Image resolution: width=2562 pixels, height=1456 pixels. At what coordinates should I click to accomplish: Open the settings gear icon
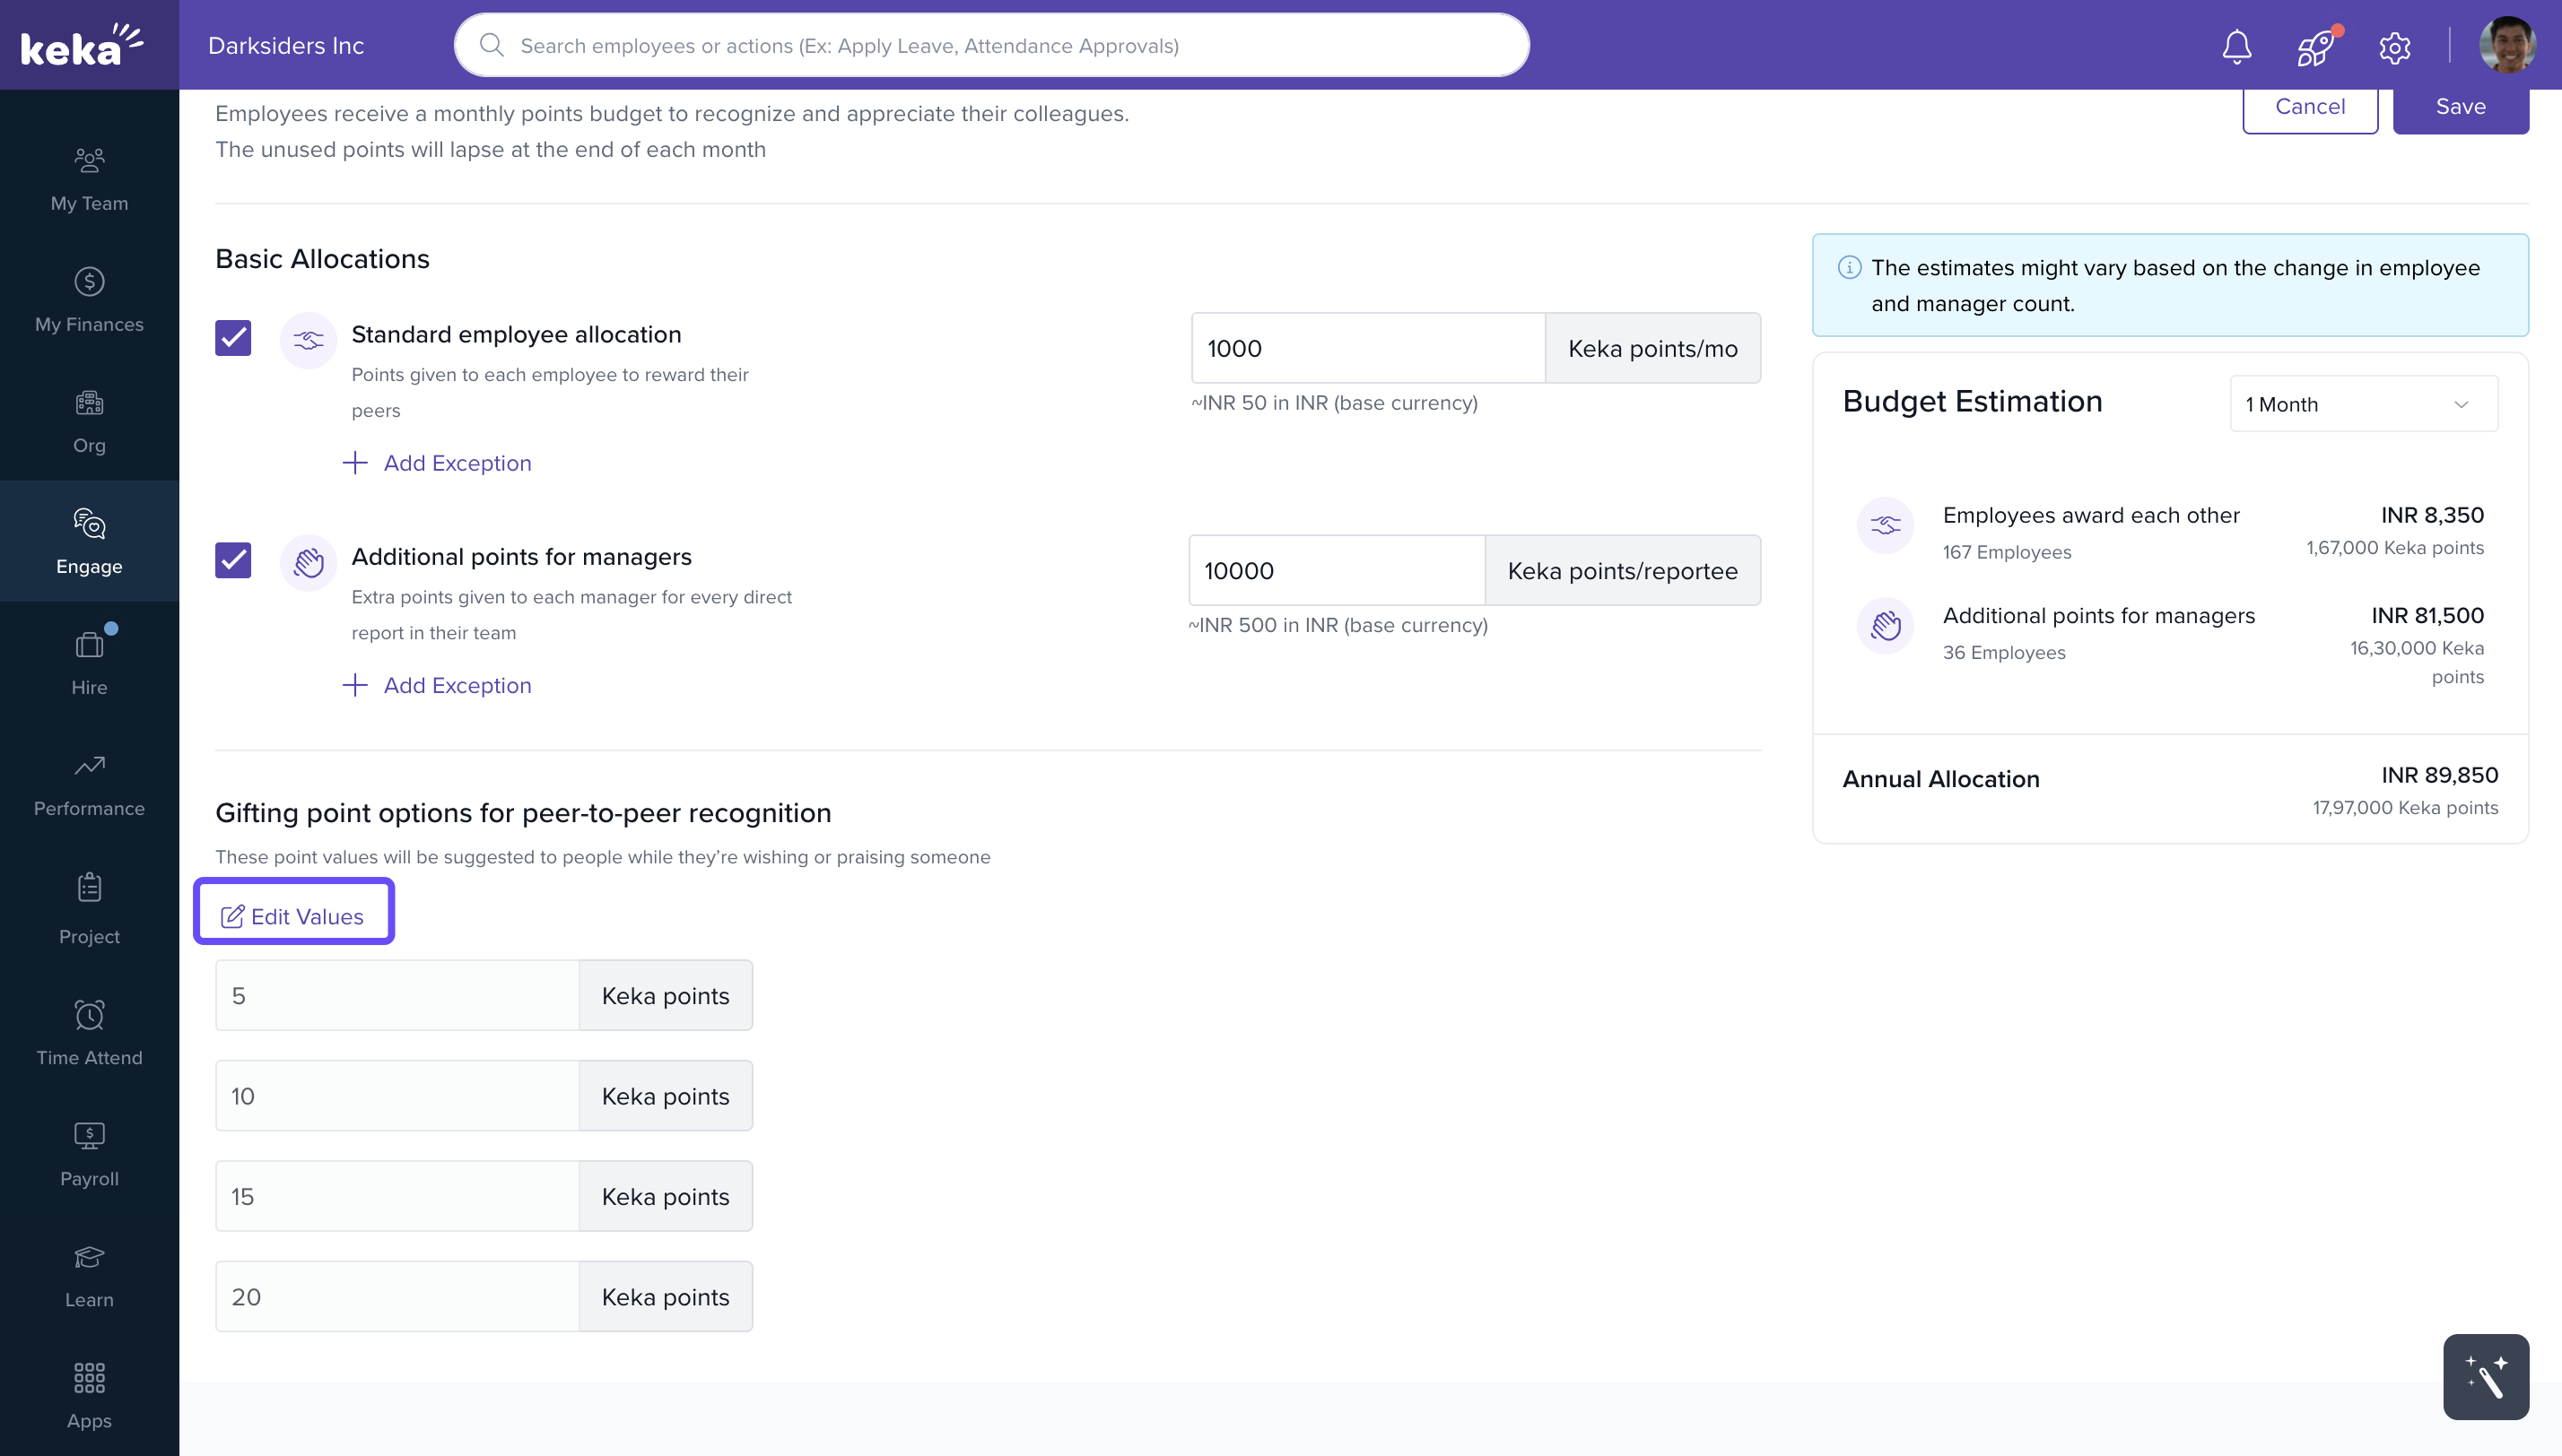click(2394, 47)
